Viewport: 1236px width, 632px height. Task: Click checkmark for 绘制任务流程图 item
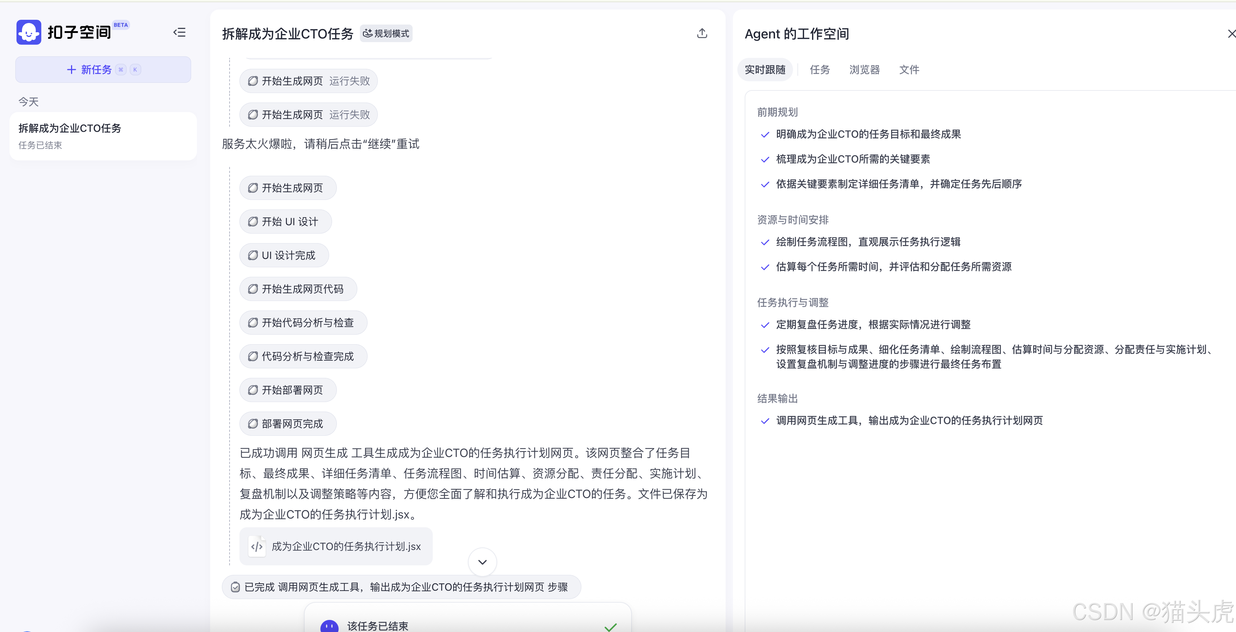765,242
